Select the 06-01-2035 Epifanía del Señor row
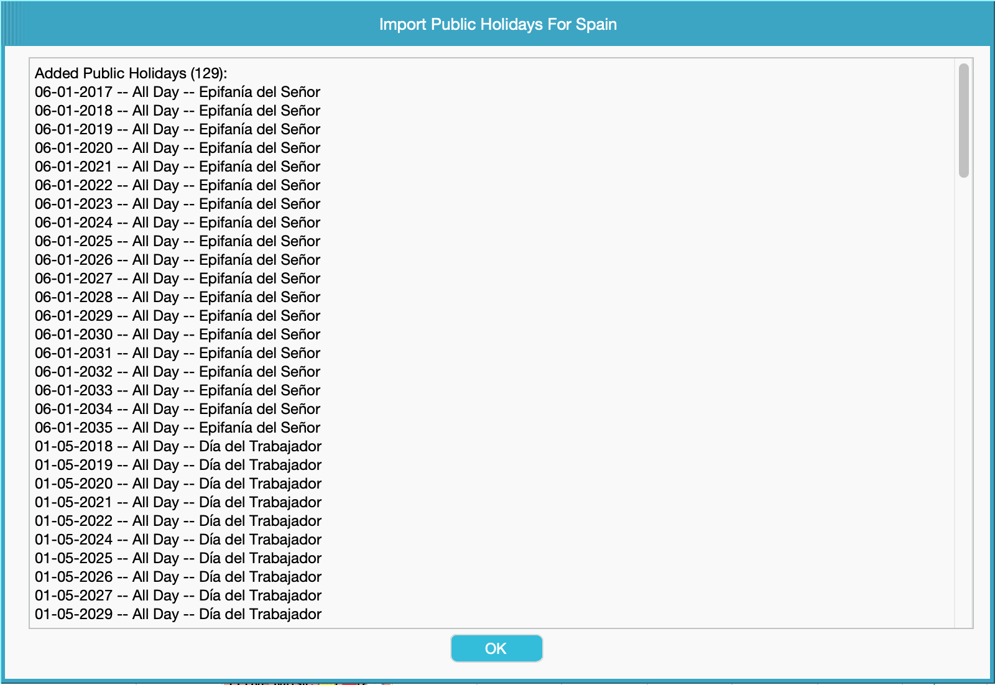The width and height of the screenshot is (995, 685). [177, 428]
